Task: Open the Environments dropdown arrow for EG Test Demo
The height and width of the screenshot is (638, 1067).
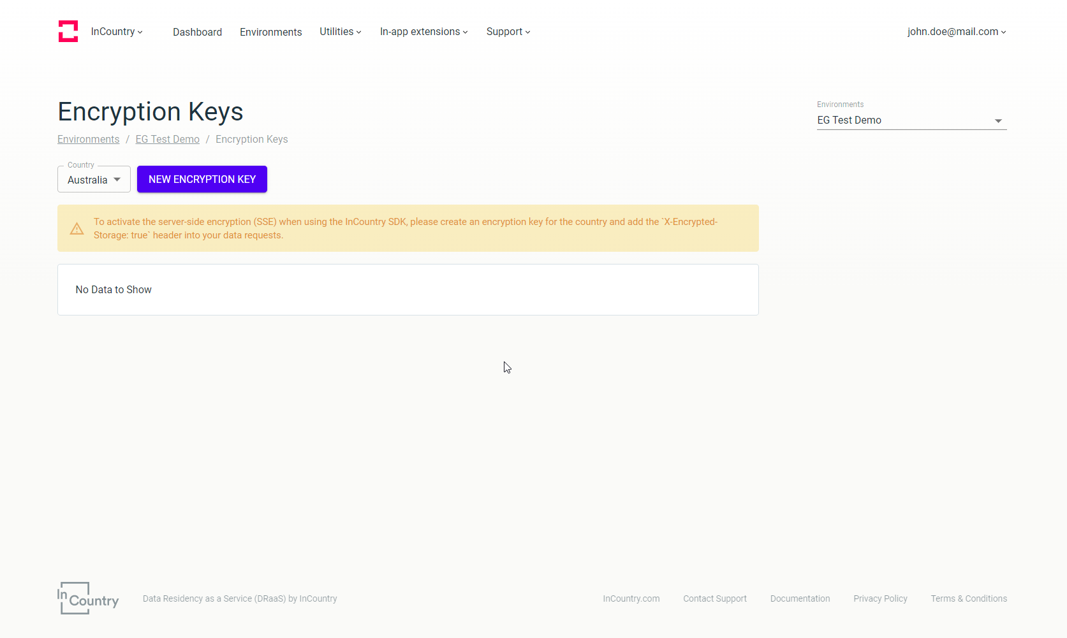Action: point(998,120)
